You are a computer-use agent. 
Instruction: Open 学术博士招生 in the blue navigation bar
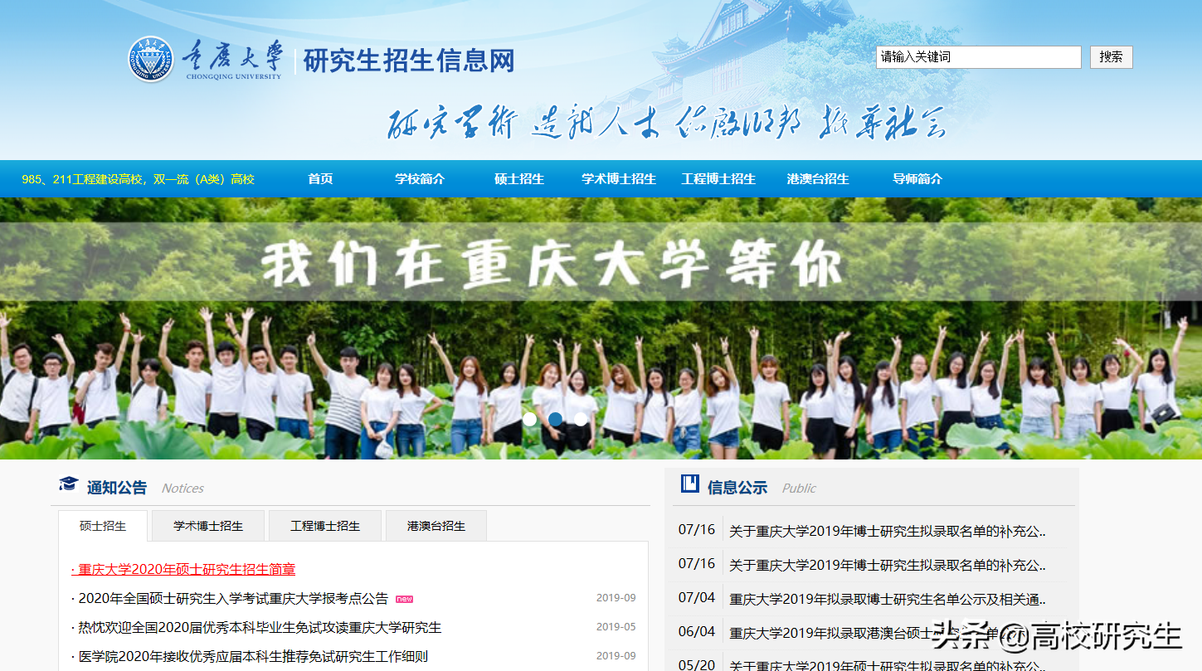(619, 179)
